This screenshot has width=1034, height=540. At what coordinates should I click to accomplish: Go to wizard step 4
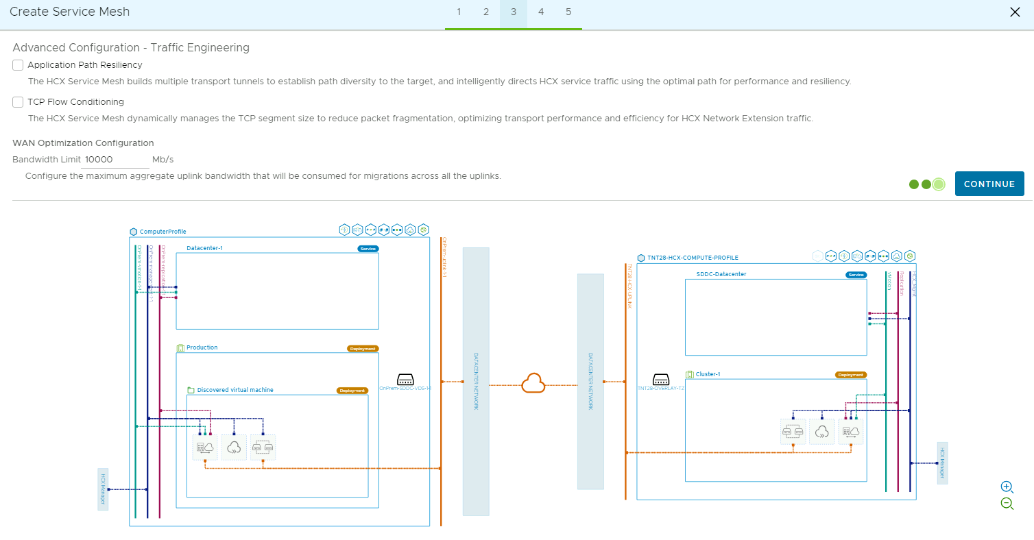click(541, 12)
